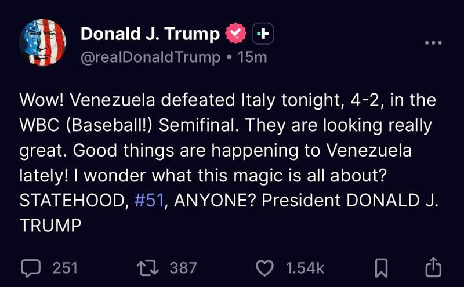The width and height of the screenshot is (464, 287).
Task: Open the share icon
Action: 433,267
